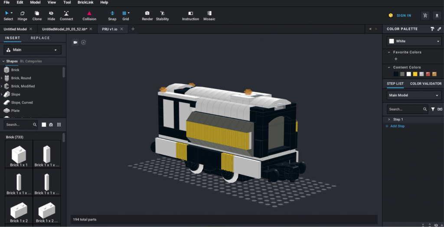Screen dimensions: 444x227
Task: Switch to the Color Validator tab
Action: pyautogui.click(x=426, y=84)
